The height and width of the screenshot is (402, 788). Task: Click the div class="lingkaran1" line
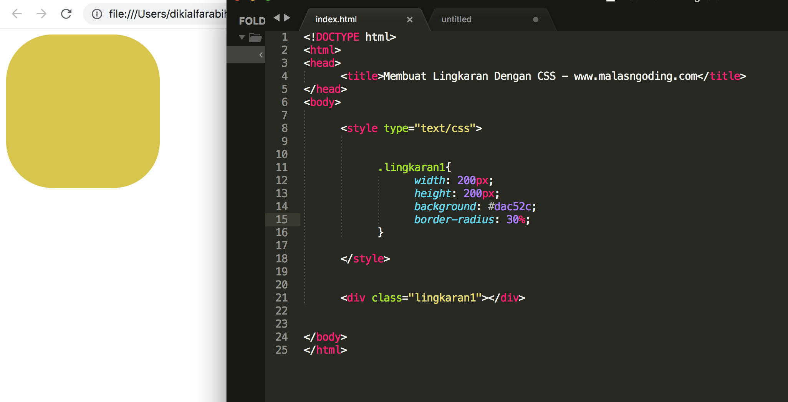[433, 298]
